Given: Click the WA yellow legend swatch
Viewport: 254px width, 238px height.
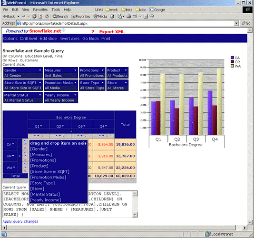Looking at the screenshot, I should [x=232, y=66].
